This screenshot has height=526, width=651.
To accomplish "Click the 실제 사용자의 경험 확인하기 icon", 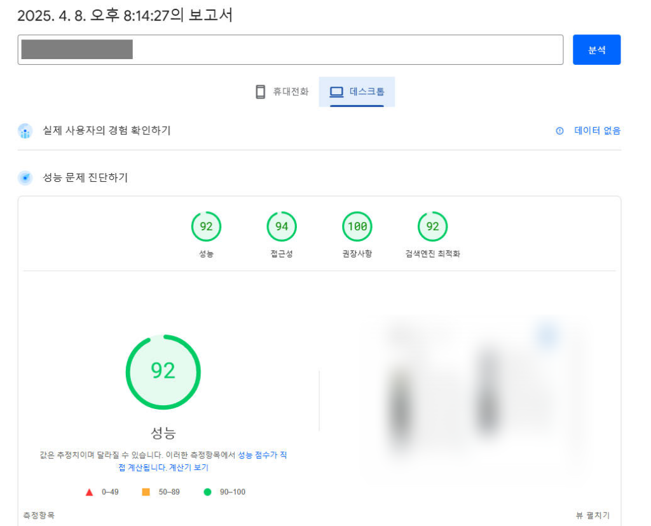I will pos(25,131).
